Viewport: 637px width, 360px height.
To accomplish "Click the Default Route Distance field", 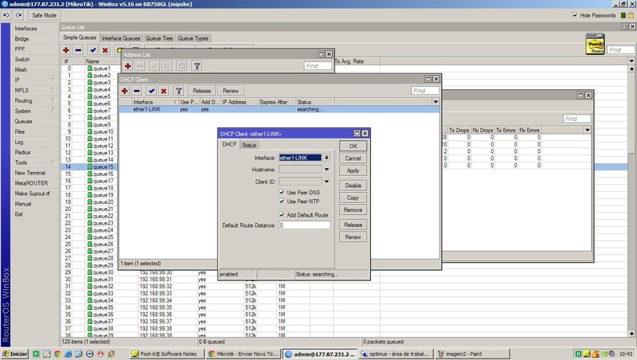I will click(303, 225).
